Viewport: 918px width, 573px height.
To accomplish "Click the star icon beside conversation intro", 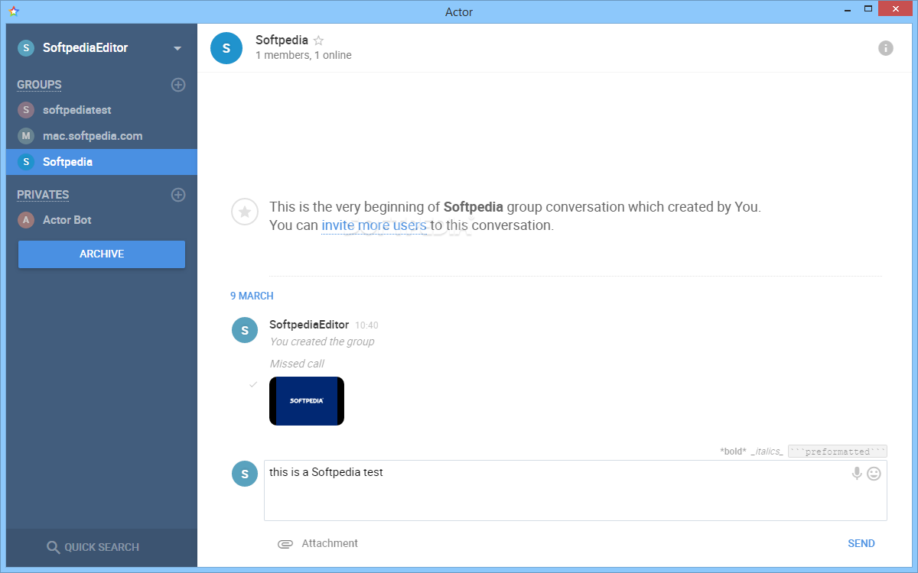I will 245,212.
